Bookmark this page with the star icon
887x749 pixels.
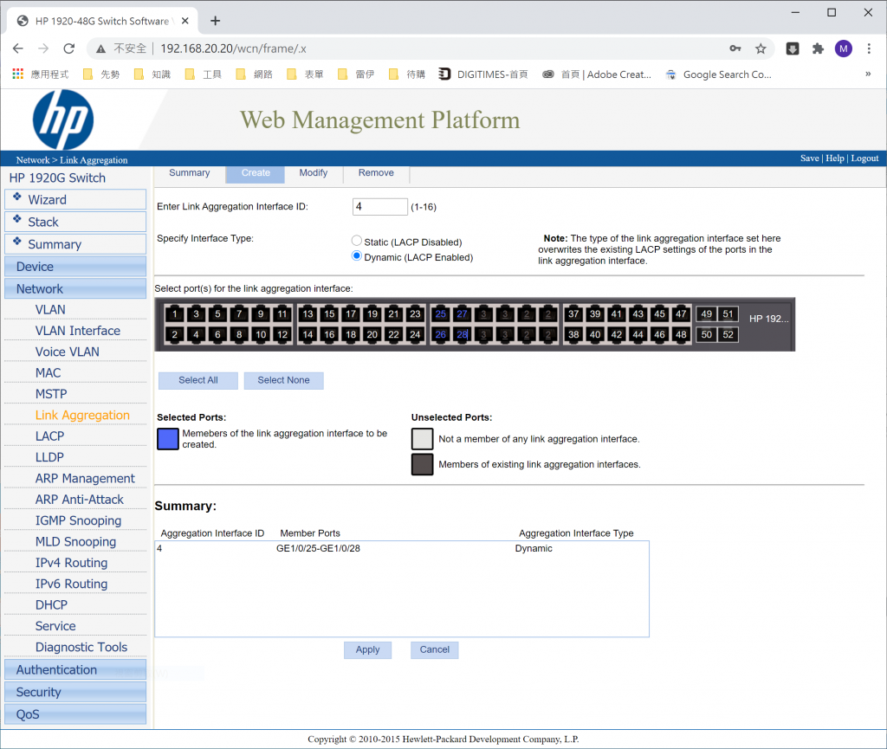click(761, 48)
